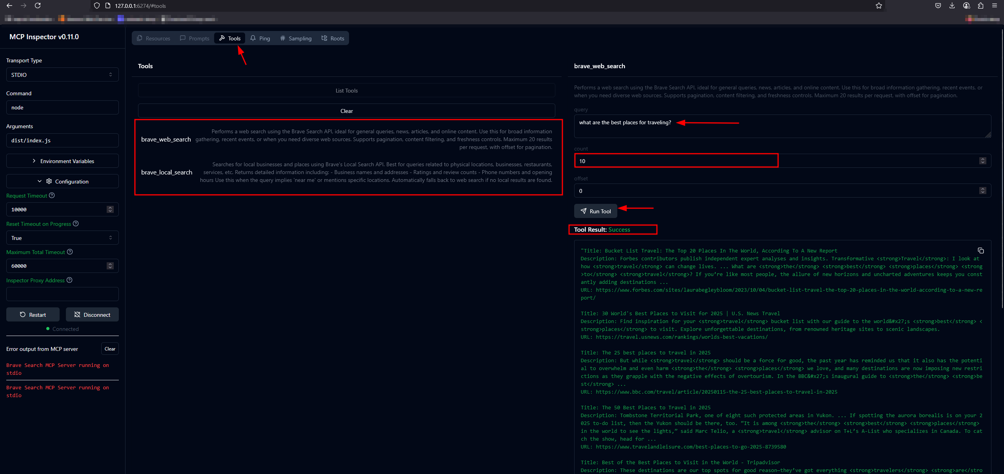The width and height of the screenshot is (1004, 474).
Task: Click Inspector Proxy Address help icon
Action: click(69, 280)
